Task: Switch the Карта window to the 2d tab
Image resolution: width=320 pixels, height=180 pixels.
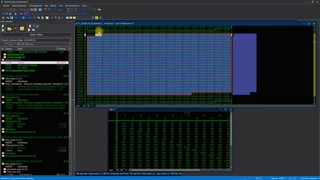Action: tap(117, 169)
